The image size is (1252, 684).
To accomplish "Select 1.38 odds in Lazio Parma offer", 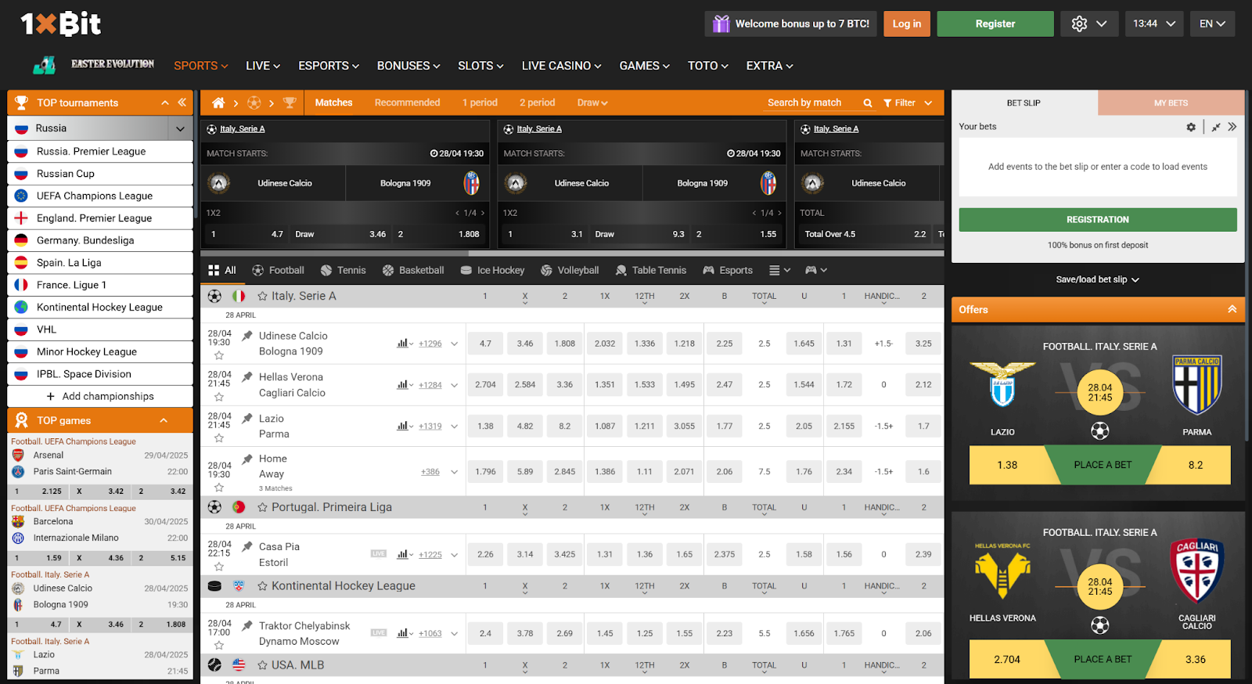I will click(1007, 465).
